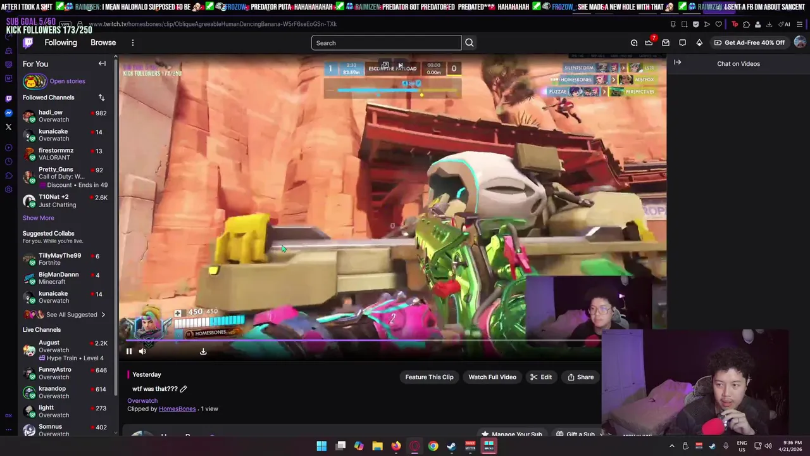The width and height of the screenshot is (810, 456).
Task: Click the heart bookmark icon in address bar
Action: [x=718, y=24]
